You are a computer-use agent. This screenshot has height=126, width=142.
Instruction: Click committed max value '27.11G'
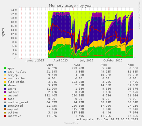tap(133, 106)
